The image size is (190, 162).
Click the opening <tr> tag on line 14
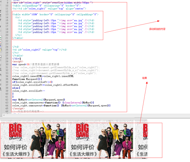pos(18,17)
